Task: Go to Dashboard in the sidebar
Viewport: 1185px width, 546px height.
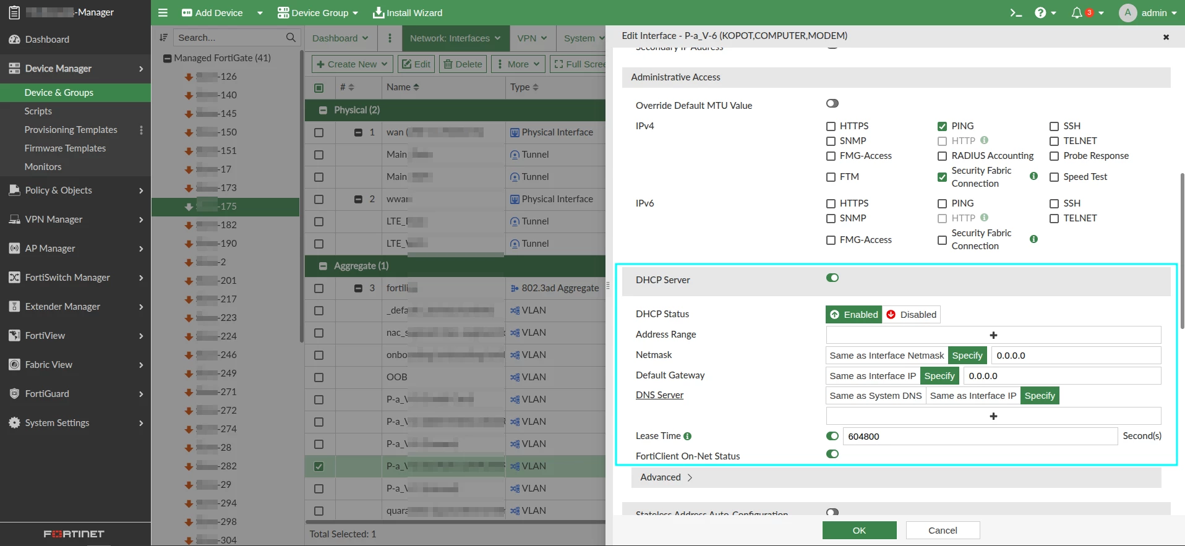Action: pyautogui.click(x=47, y=40)
